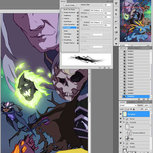Enable Scattering checkbox

tap(63, 16)
